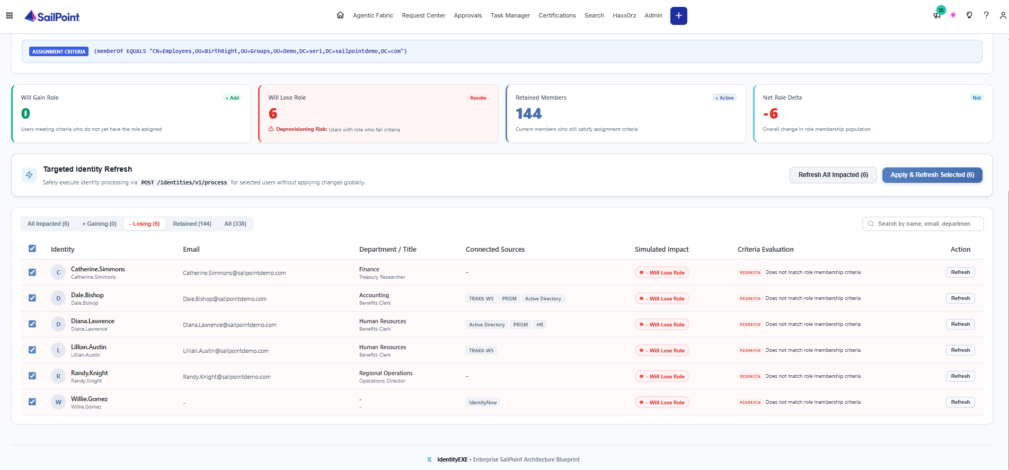This screenshot has height=470, width=1009.
Task: Click the lightbulb ideas icon
Action: click(969, 15)
